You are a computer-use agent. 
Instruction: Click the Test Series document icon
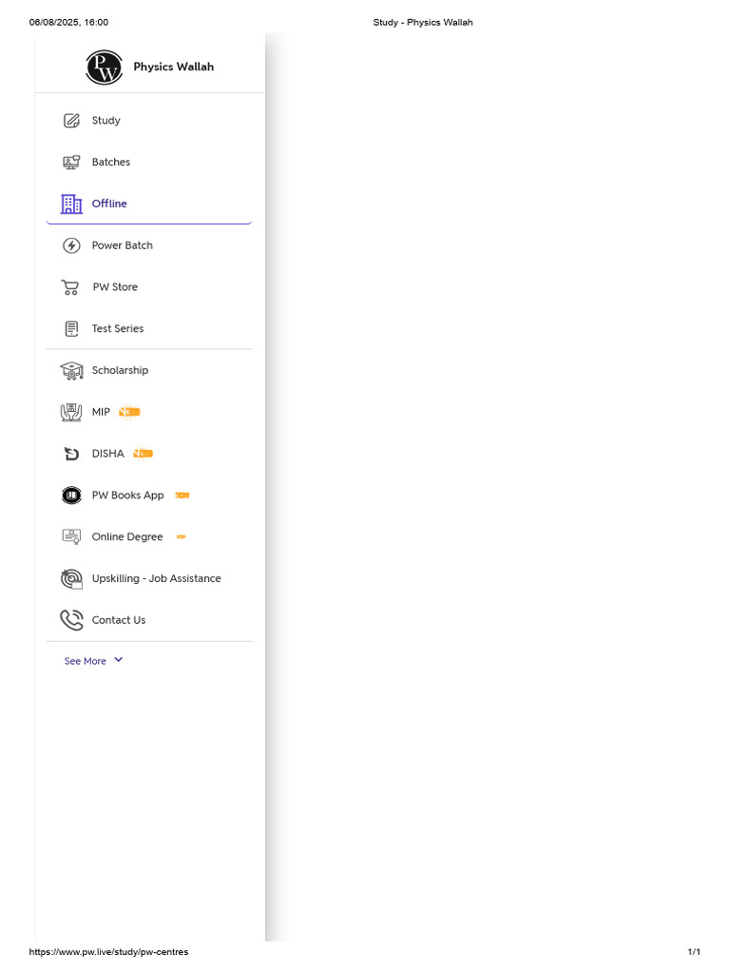point(72,328)
